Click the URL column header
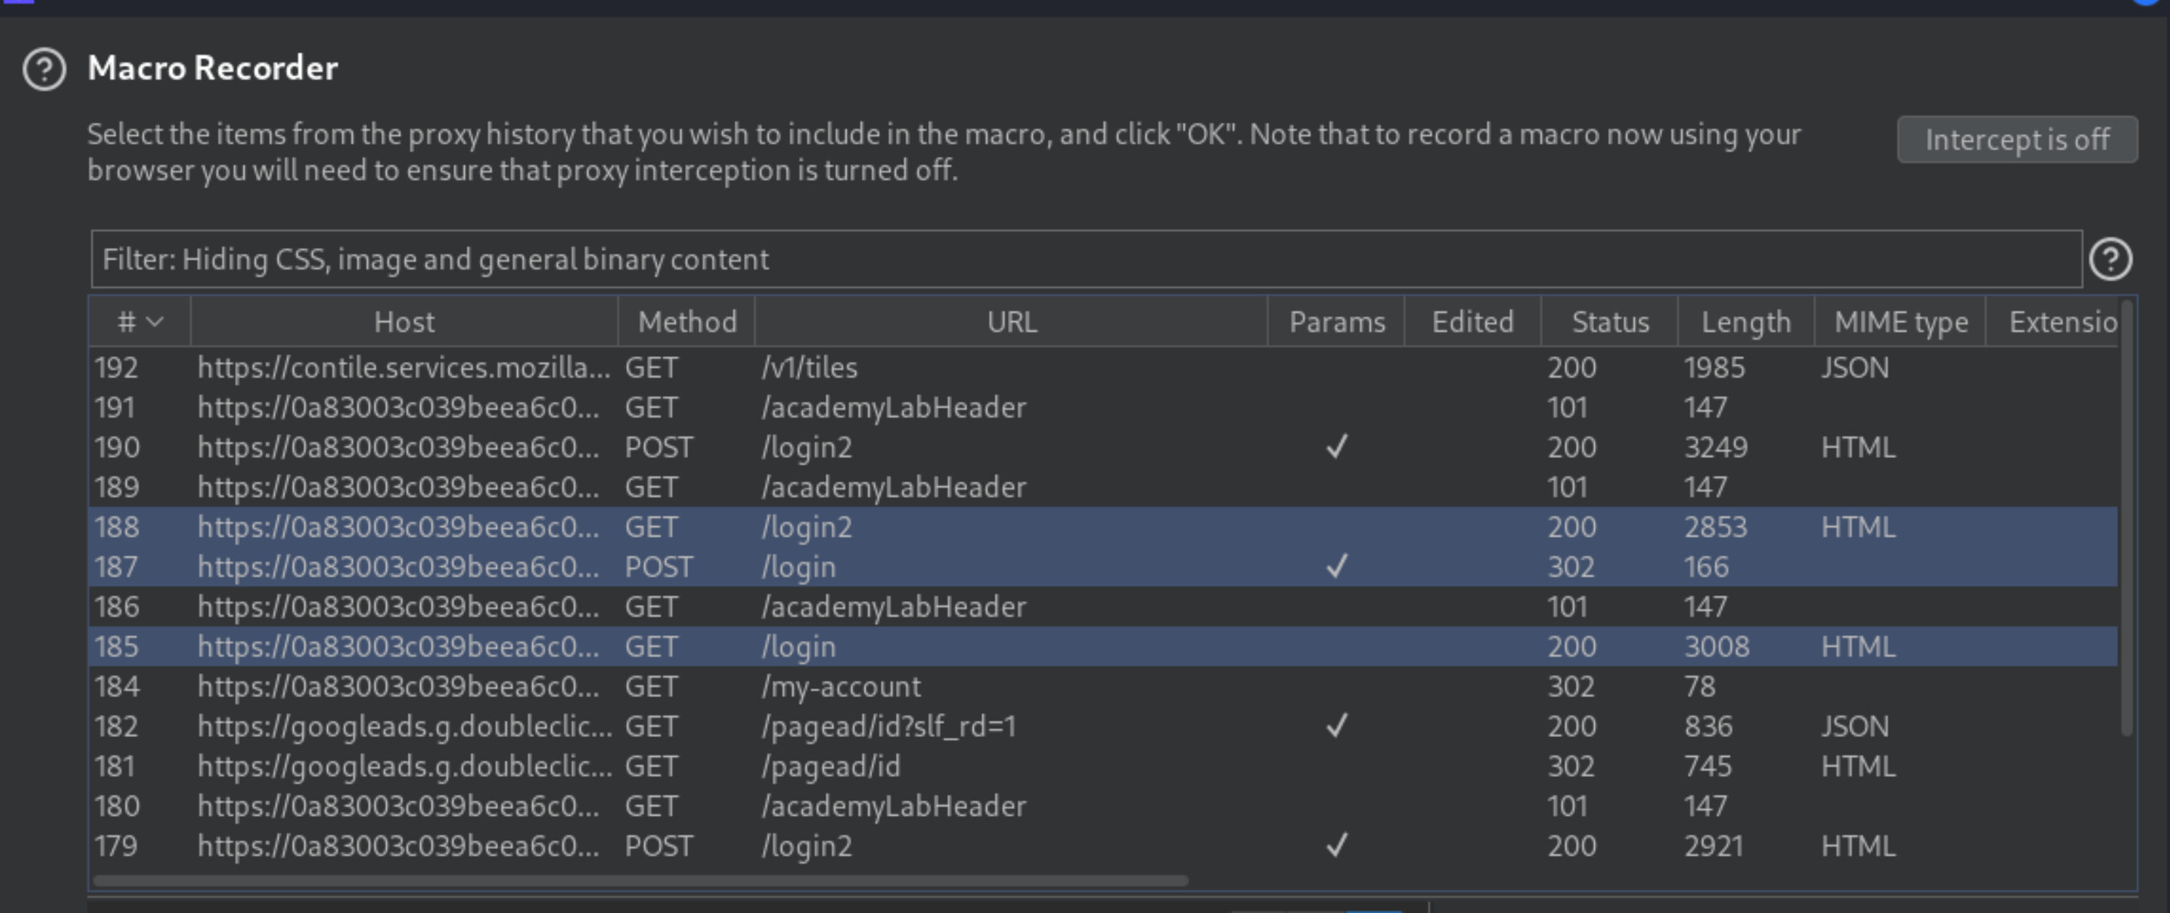The height and width of the screenshot is (913, 2170). coord(1011,322)
